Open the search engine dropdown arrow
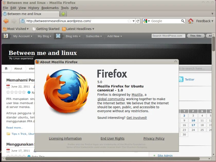Image resolution: width=216 pixels, height=162 pixels. point(149,21)
